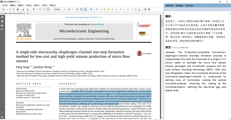Open the 编辑(E) menu

[x=13, y=5]
